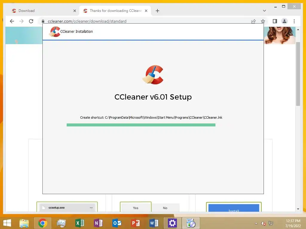Click the Create shortcut status text
The image size is (306, 229).
151,117
